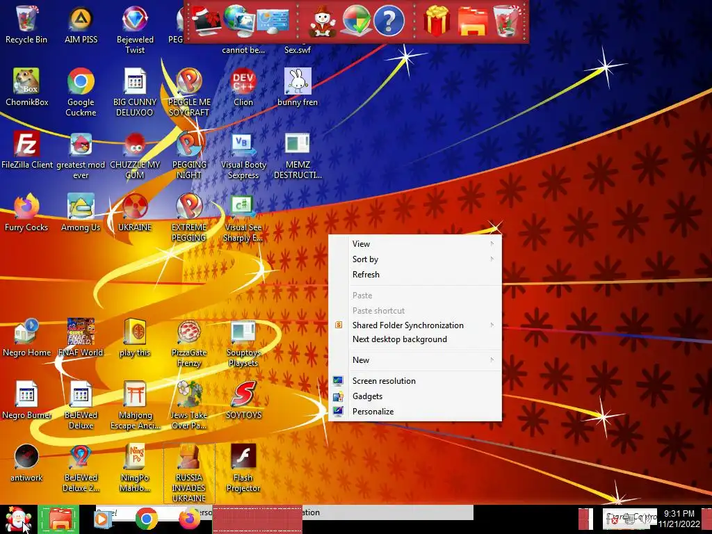
Task: Select the Chrome shortcut among the desktop icons
Action: point(81,92)
